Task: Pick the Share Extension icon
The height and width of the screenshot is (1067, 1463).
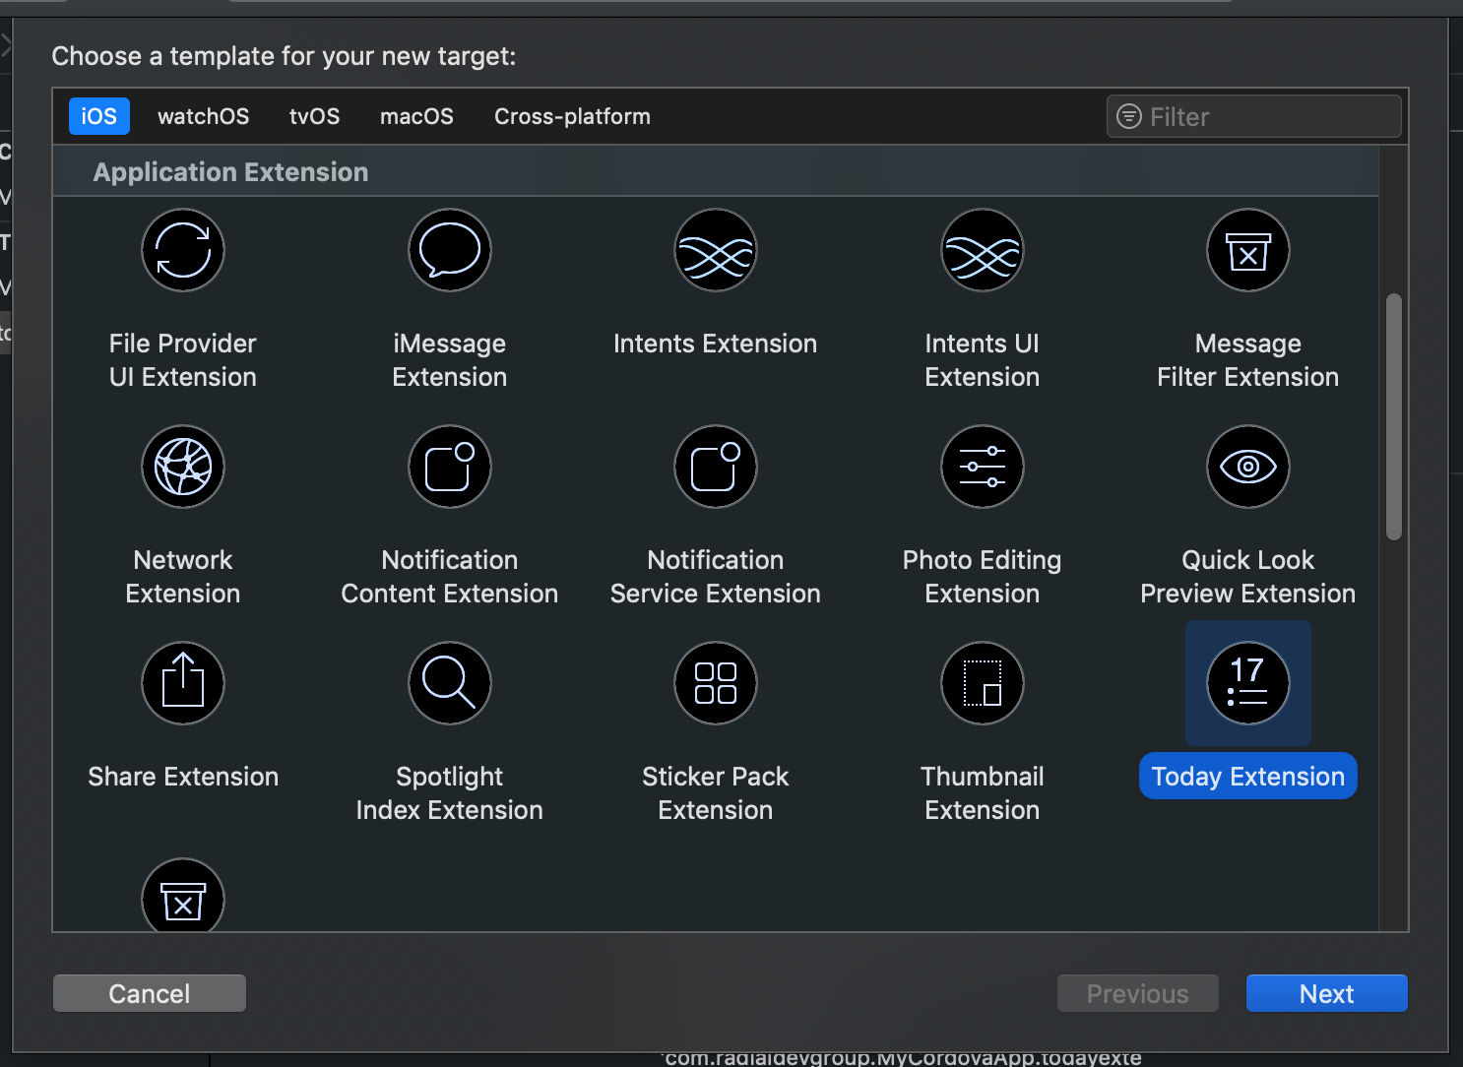Action: [x=183, y=683]
